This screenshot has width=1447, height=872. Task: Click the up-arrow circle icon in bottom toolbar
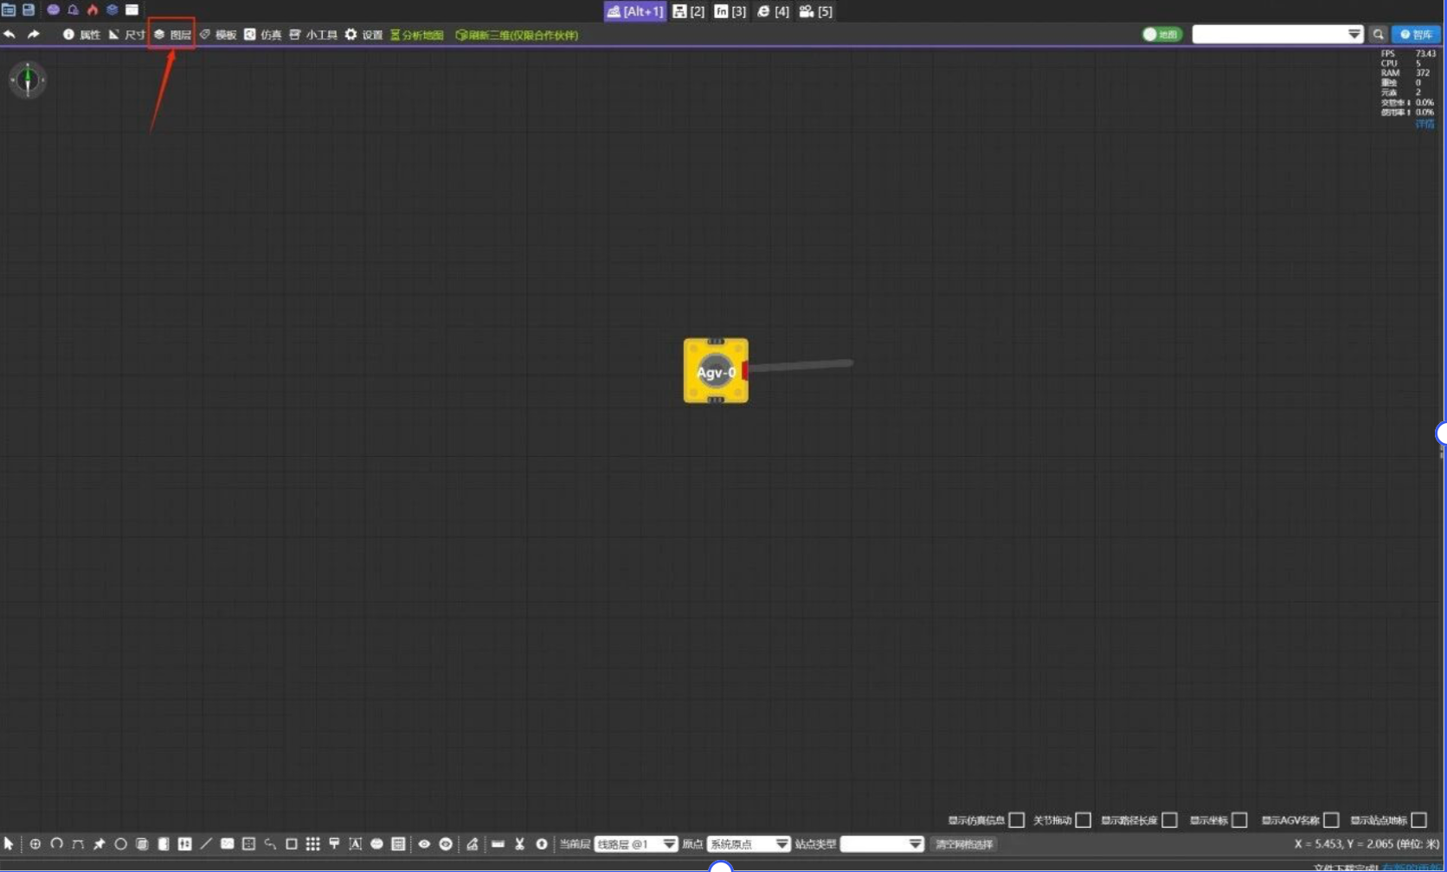pos(541,843)
